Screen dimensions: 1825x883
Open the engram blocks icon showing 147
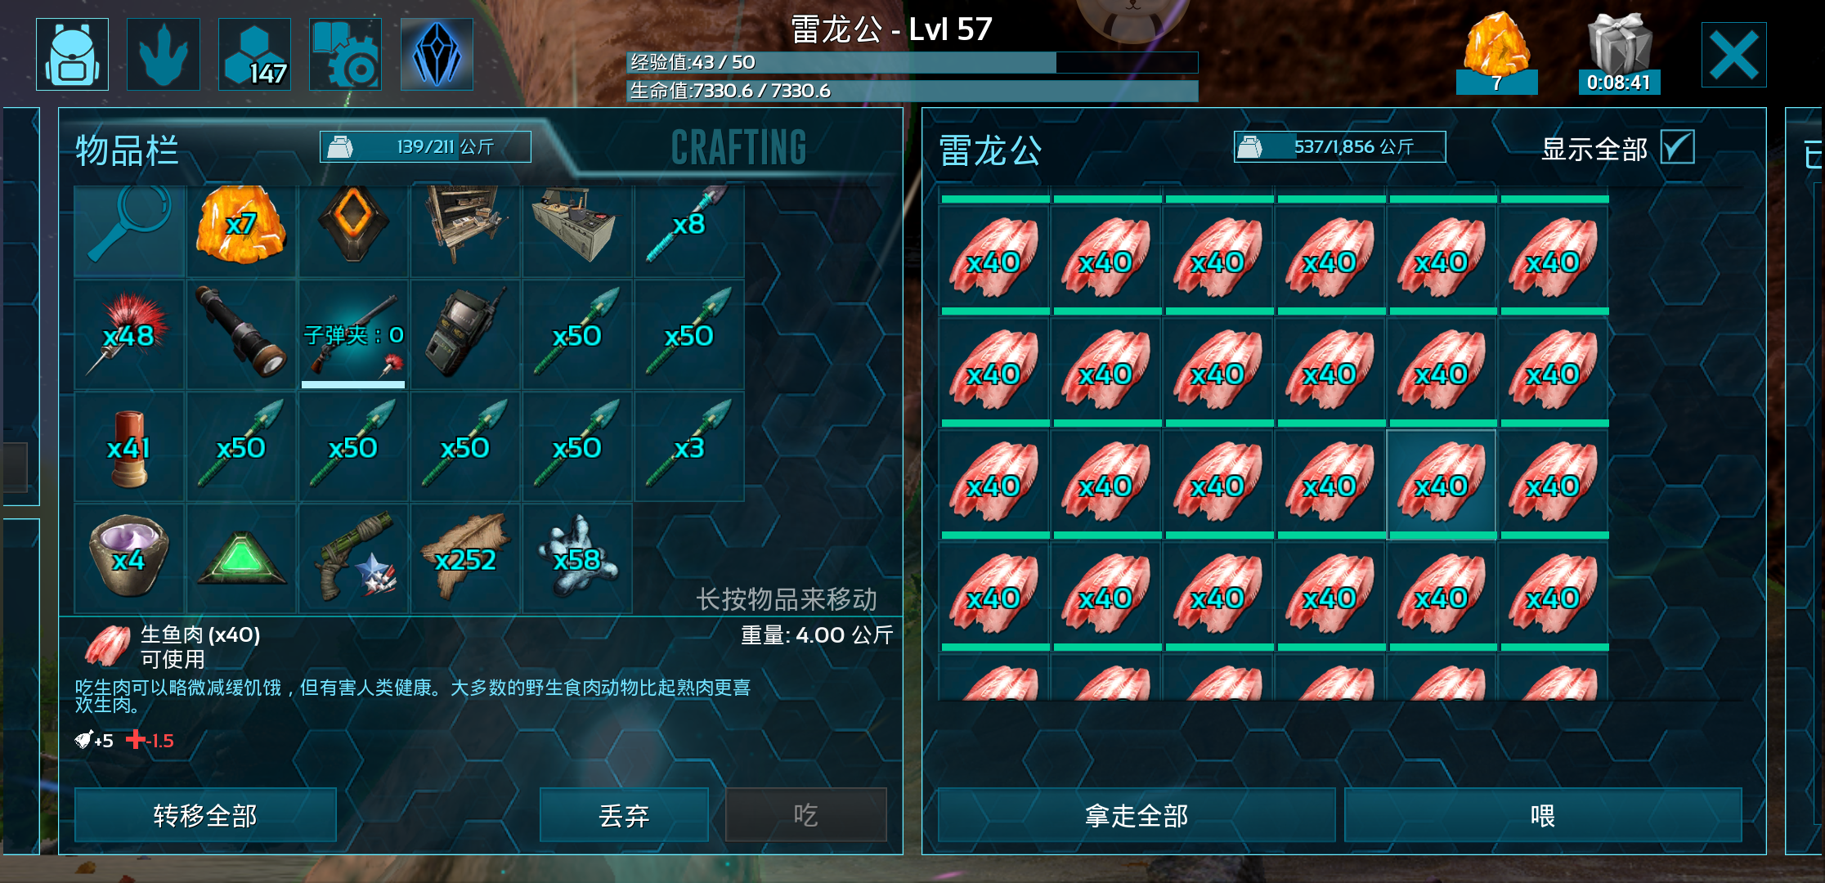[x=254, y=54]
